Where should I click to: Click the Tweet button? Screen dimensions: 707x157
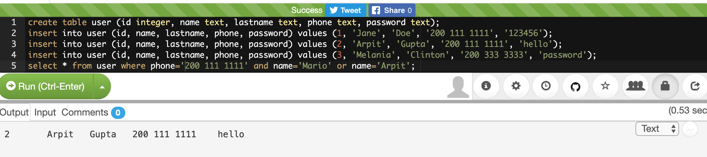[x=345, y=10]
